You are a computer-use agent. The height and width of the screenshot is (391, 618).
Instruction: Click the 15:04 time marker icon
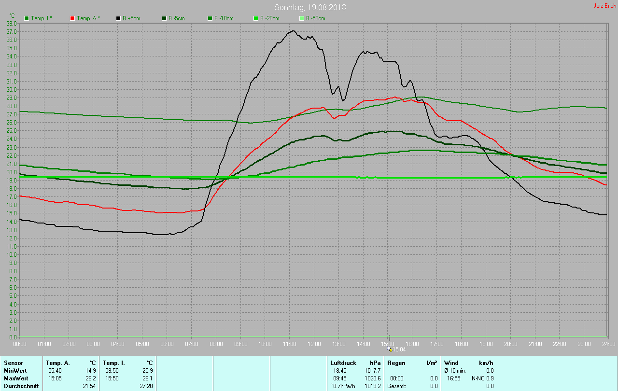click(390, 349)
